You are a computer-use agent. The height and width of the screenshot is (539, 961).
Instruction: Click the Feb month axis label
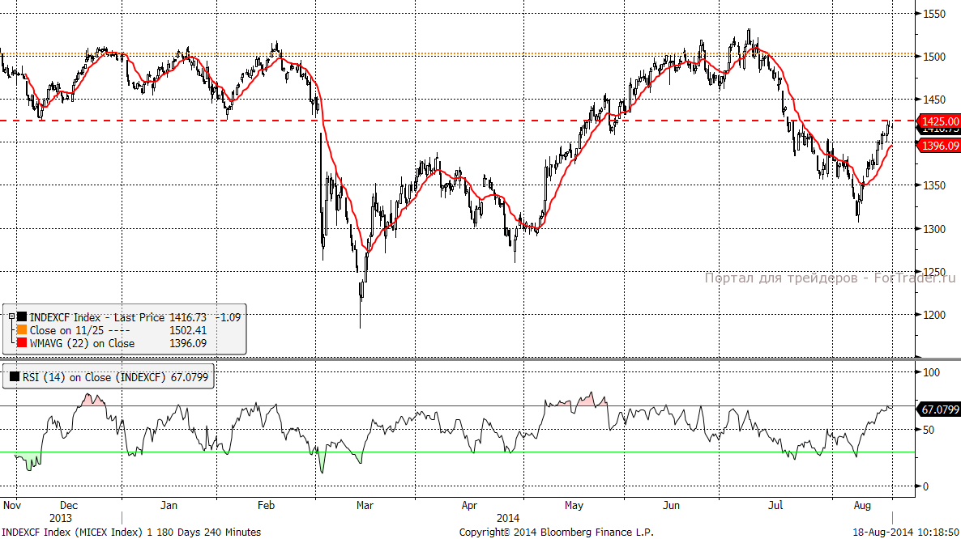click(266, 505)
